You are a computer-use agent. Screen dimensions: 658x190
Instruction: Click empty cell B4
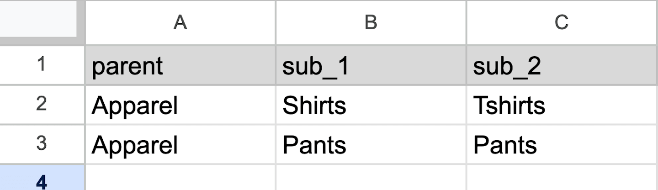371,179
